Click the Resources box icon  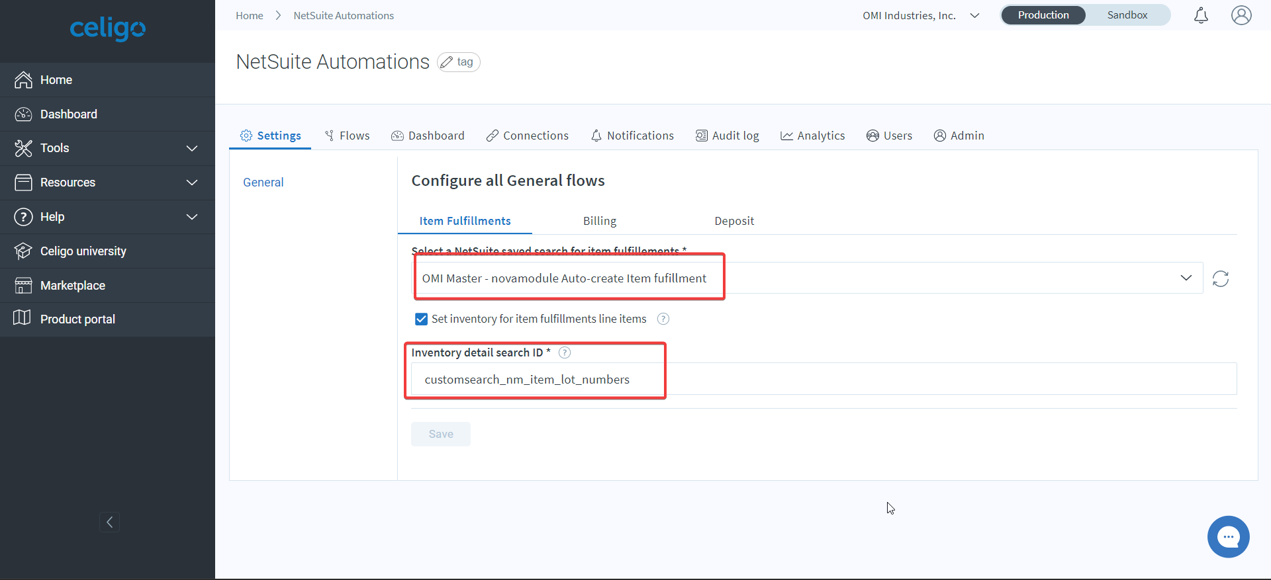coord(23,183)
